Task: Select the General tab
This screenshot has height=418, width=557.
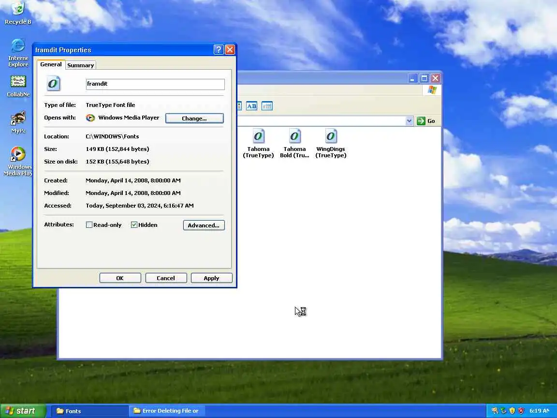Action: pos(51,64)
